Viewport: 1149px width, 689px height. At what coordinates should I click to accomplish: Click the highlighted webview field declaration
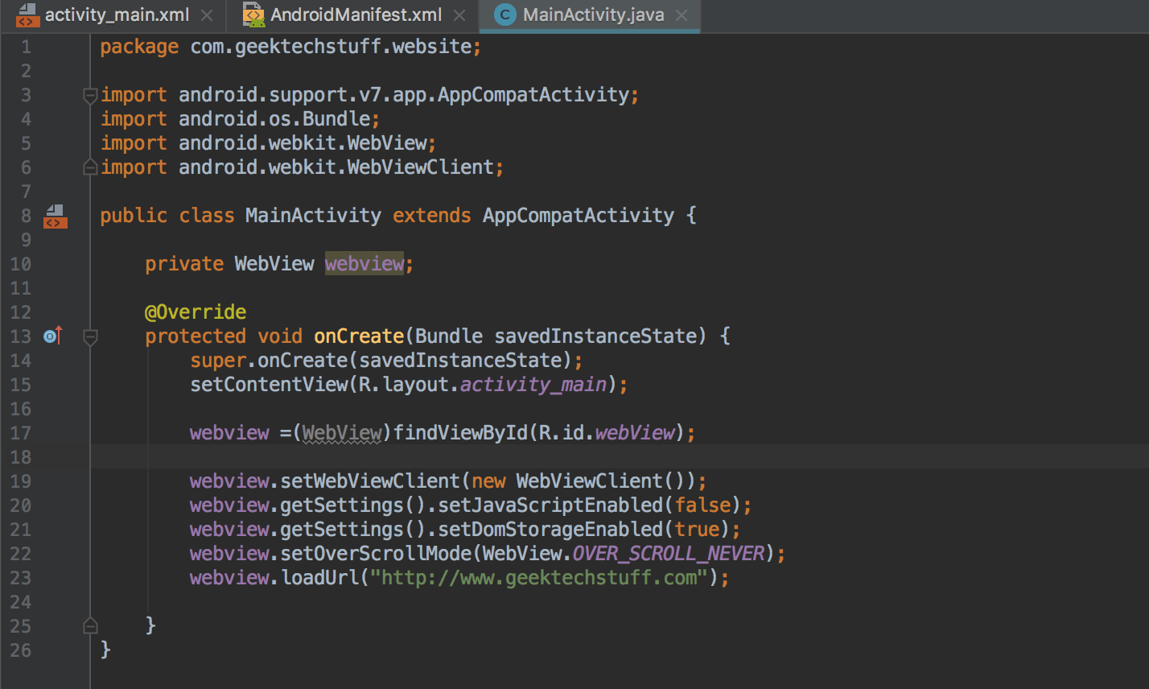point(364,264)
